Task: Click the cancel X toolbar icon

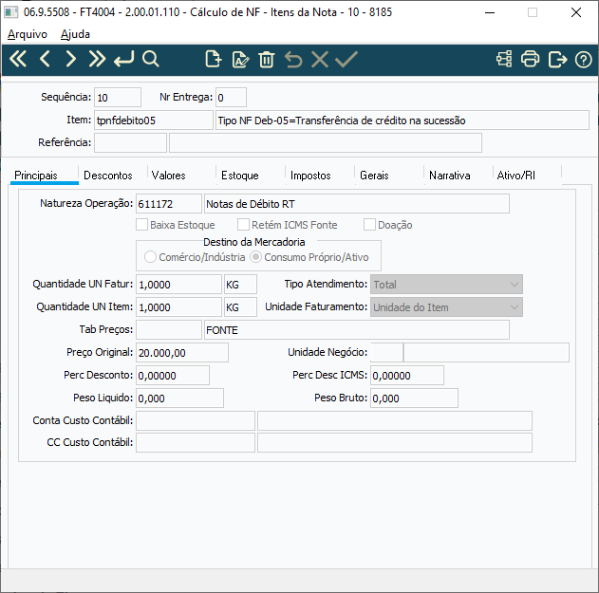Action: click(320, 59)
